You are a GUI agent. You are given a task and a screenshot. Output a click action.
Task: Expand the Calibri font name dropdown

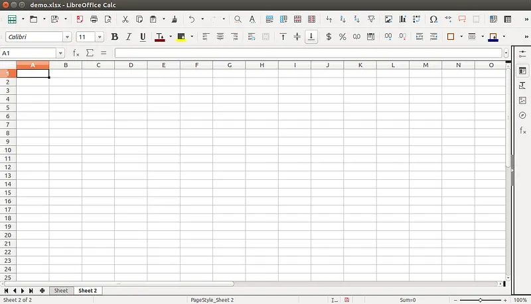coord(67,37)
